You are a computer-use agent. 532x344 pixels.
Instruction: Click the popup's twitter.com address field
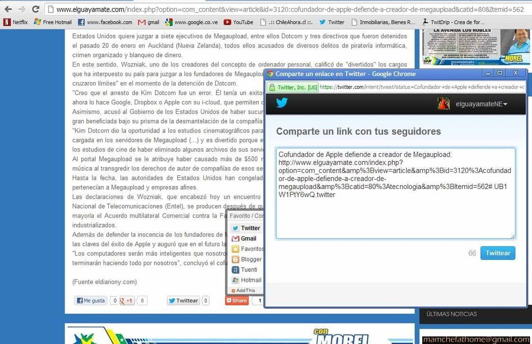422,87
